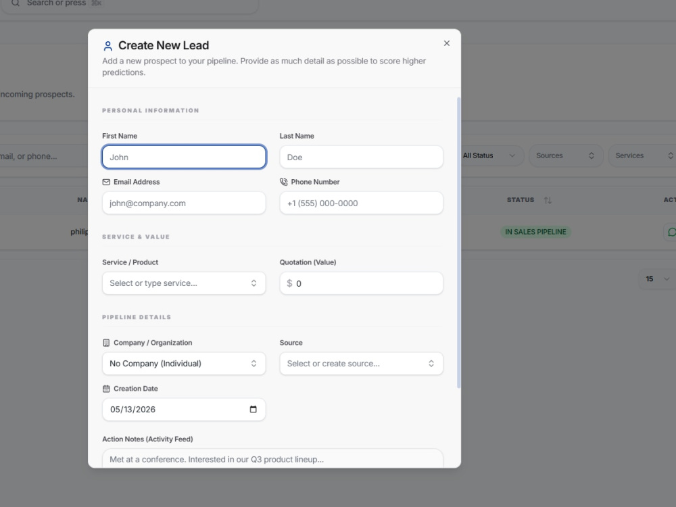
Task: Open the calendar picker in Creation Date
Action: click(253, 409)
